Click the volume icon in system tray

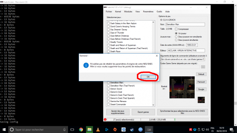click(207, 129)
